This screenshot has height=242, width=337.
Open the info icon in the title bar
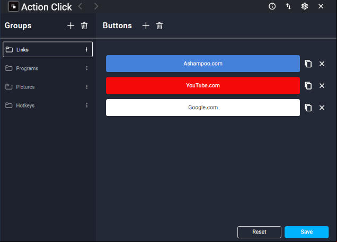[x=272, y=6]
